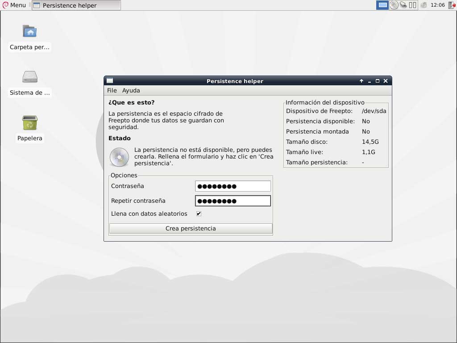Viewport: 457px width, 343px height.
Task: Click the Tamaño persistencia label
Action: 317,163
